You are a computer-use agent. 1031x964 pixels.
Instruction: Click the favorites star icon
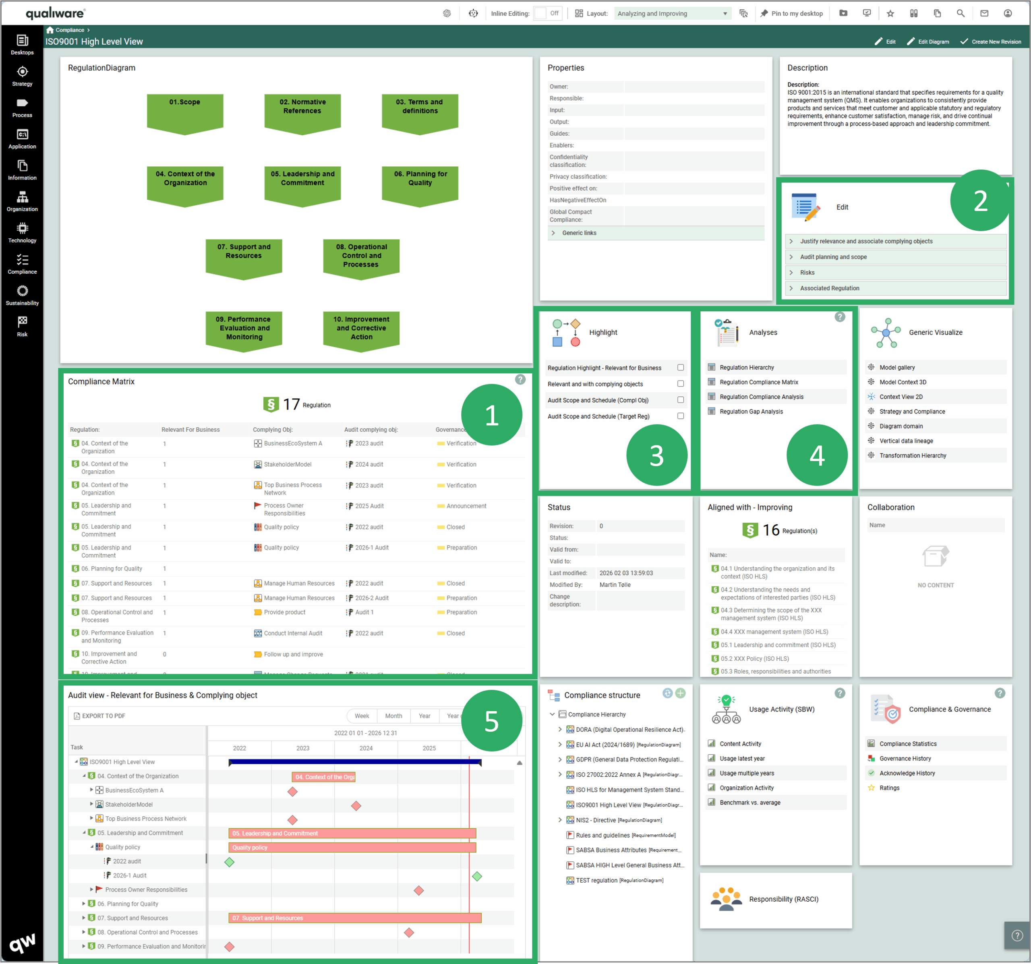(x=890, y=13)
